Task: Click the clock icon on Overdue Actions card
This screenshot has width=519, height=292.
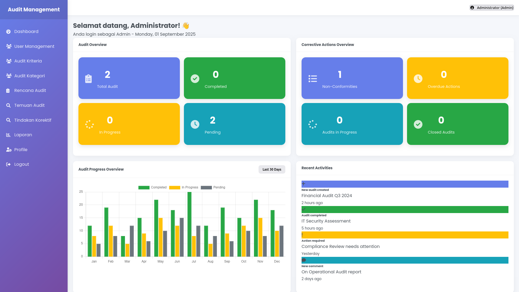Action: tap(418, 79)
